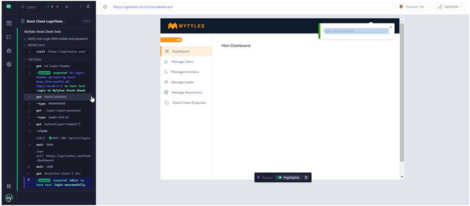470x206 pixels.
Task: Open Dashboard in the MyTyles sidebar
Action: click(186, 51)
